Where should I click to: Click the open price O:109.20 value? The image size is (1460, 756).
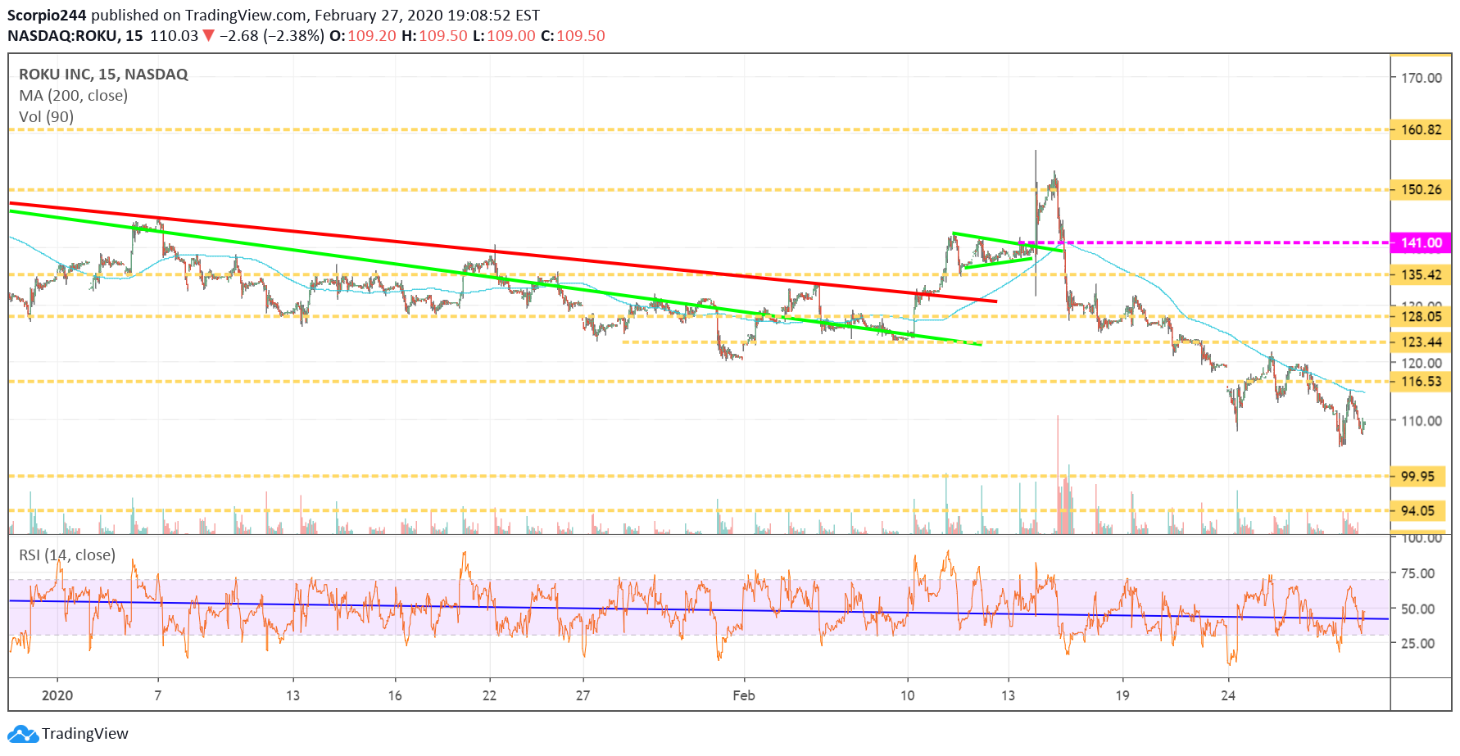tap(363, 36)
